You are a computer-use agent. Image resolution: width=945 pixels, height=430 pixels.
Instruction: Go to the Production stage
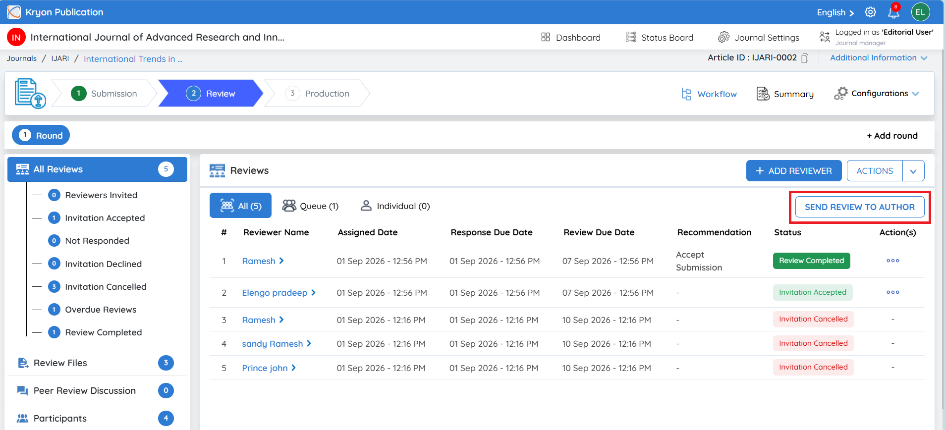coord(317,94)
